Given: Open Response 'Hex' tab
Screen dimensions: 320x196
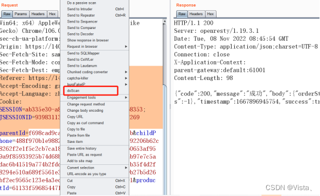Looking at the screenshot, I should click(x=211, y=14).
